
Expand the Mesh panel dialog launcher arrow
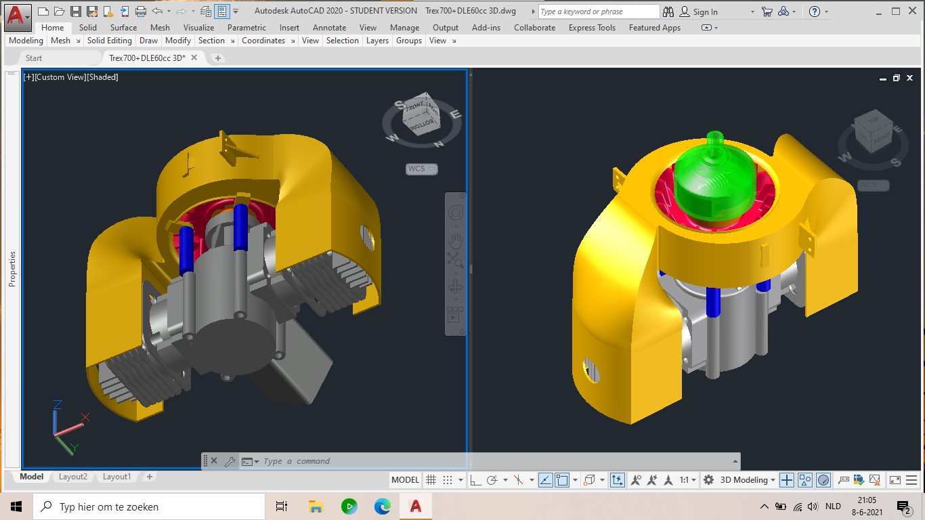click(x=78, y=41)
